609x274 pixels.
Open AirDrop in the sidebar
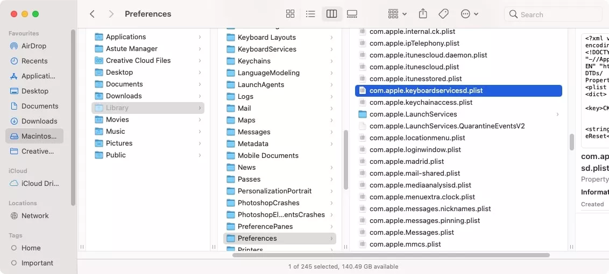(x=34, y=46)
